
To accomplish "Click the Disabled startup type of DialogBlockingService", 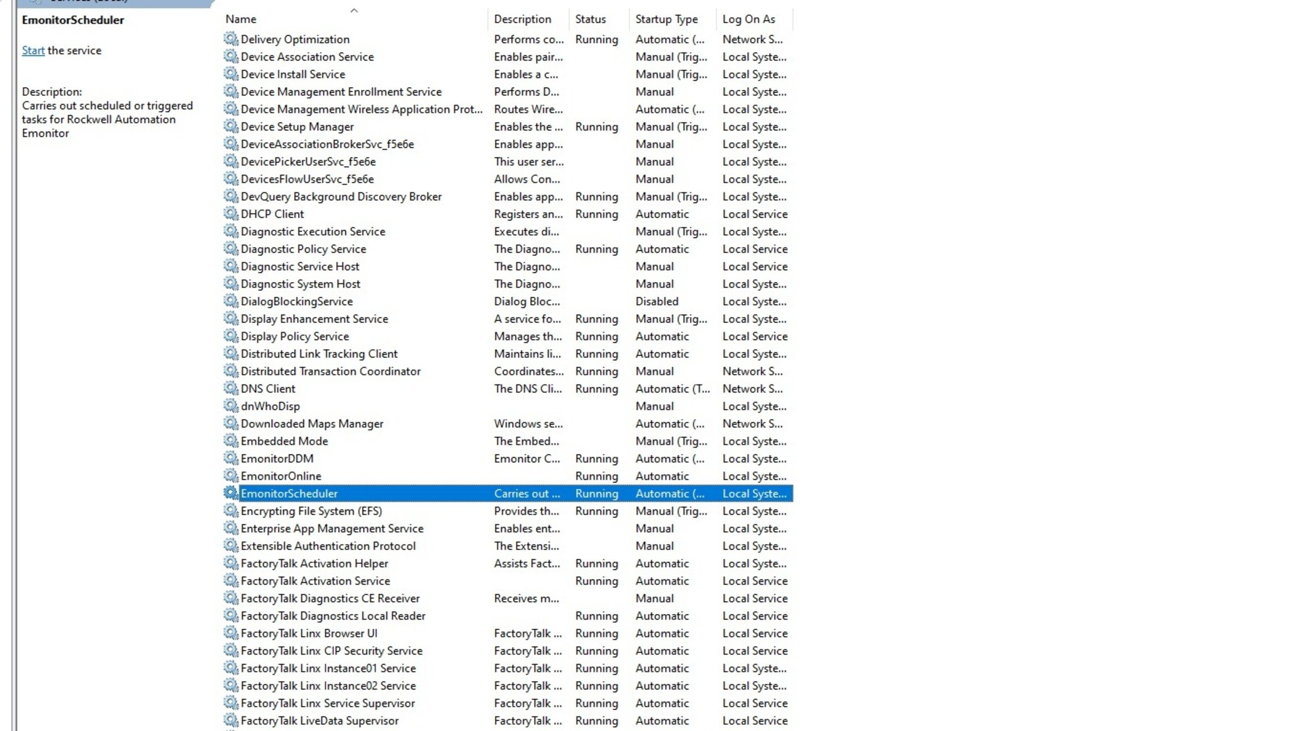I will pyautogui.click(x=656, y=301).
